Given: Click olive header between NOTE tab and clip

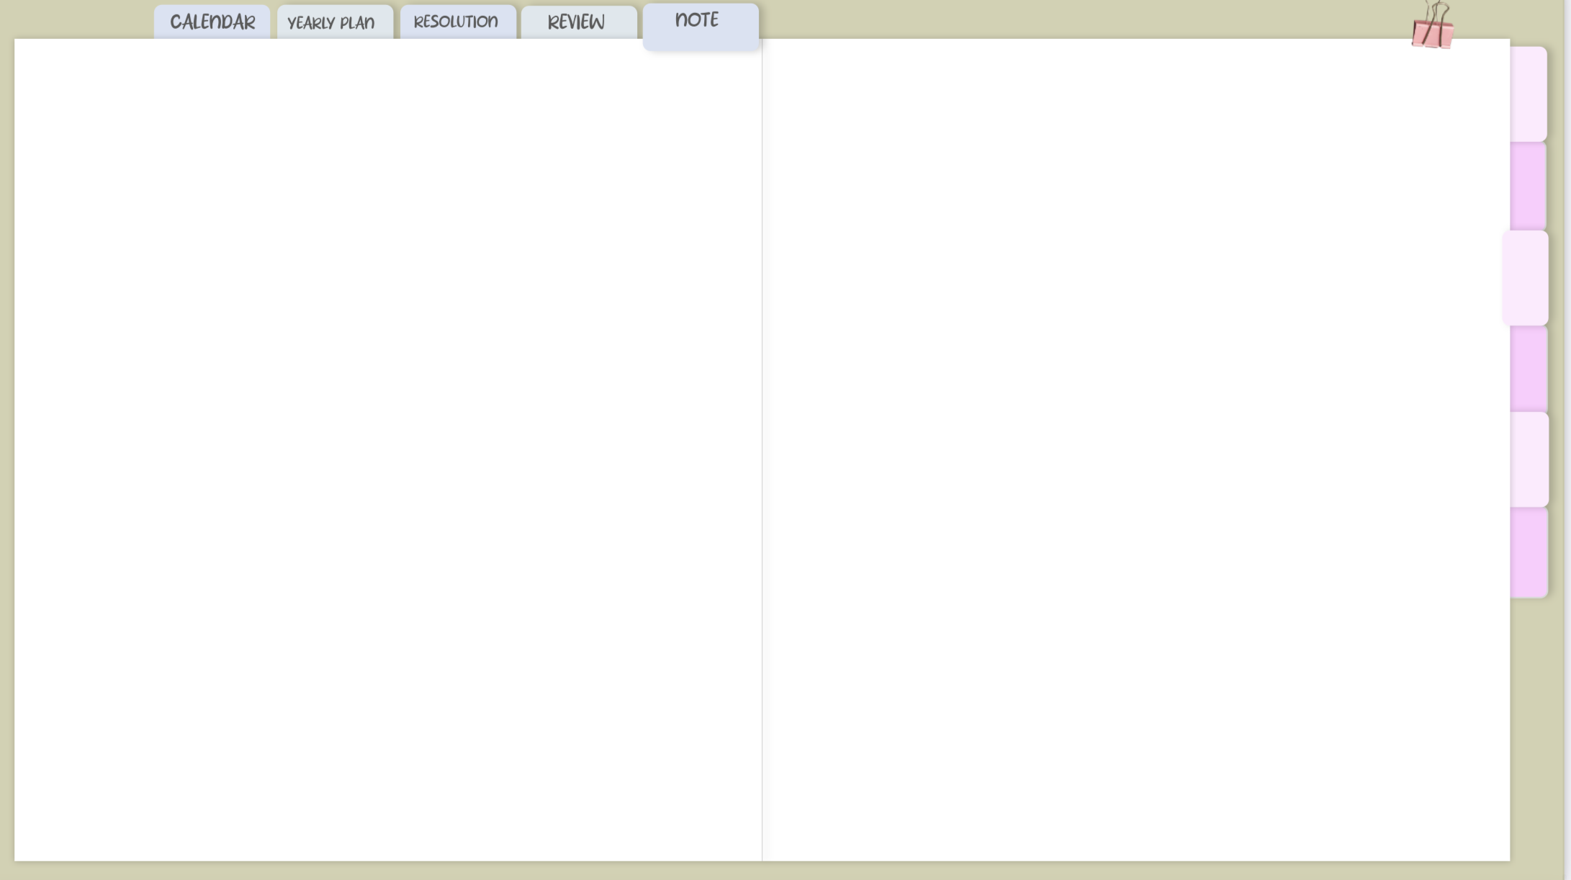Looking at the screenshot, I should coord(1080,19).
